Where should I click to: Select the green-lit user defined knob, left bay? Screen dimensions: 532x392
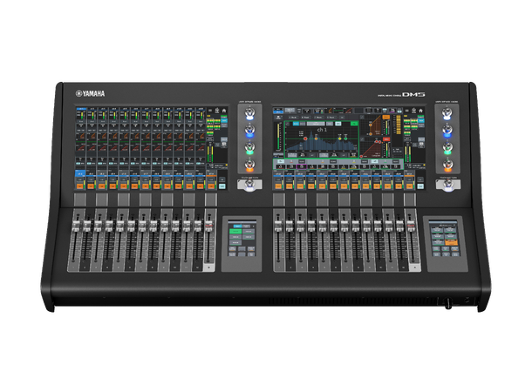point(249,148)
